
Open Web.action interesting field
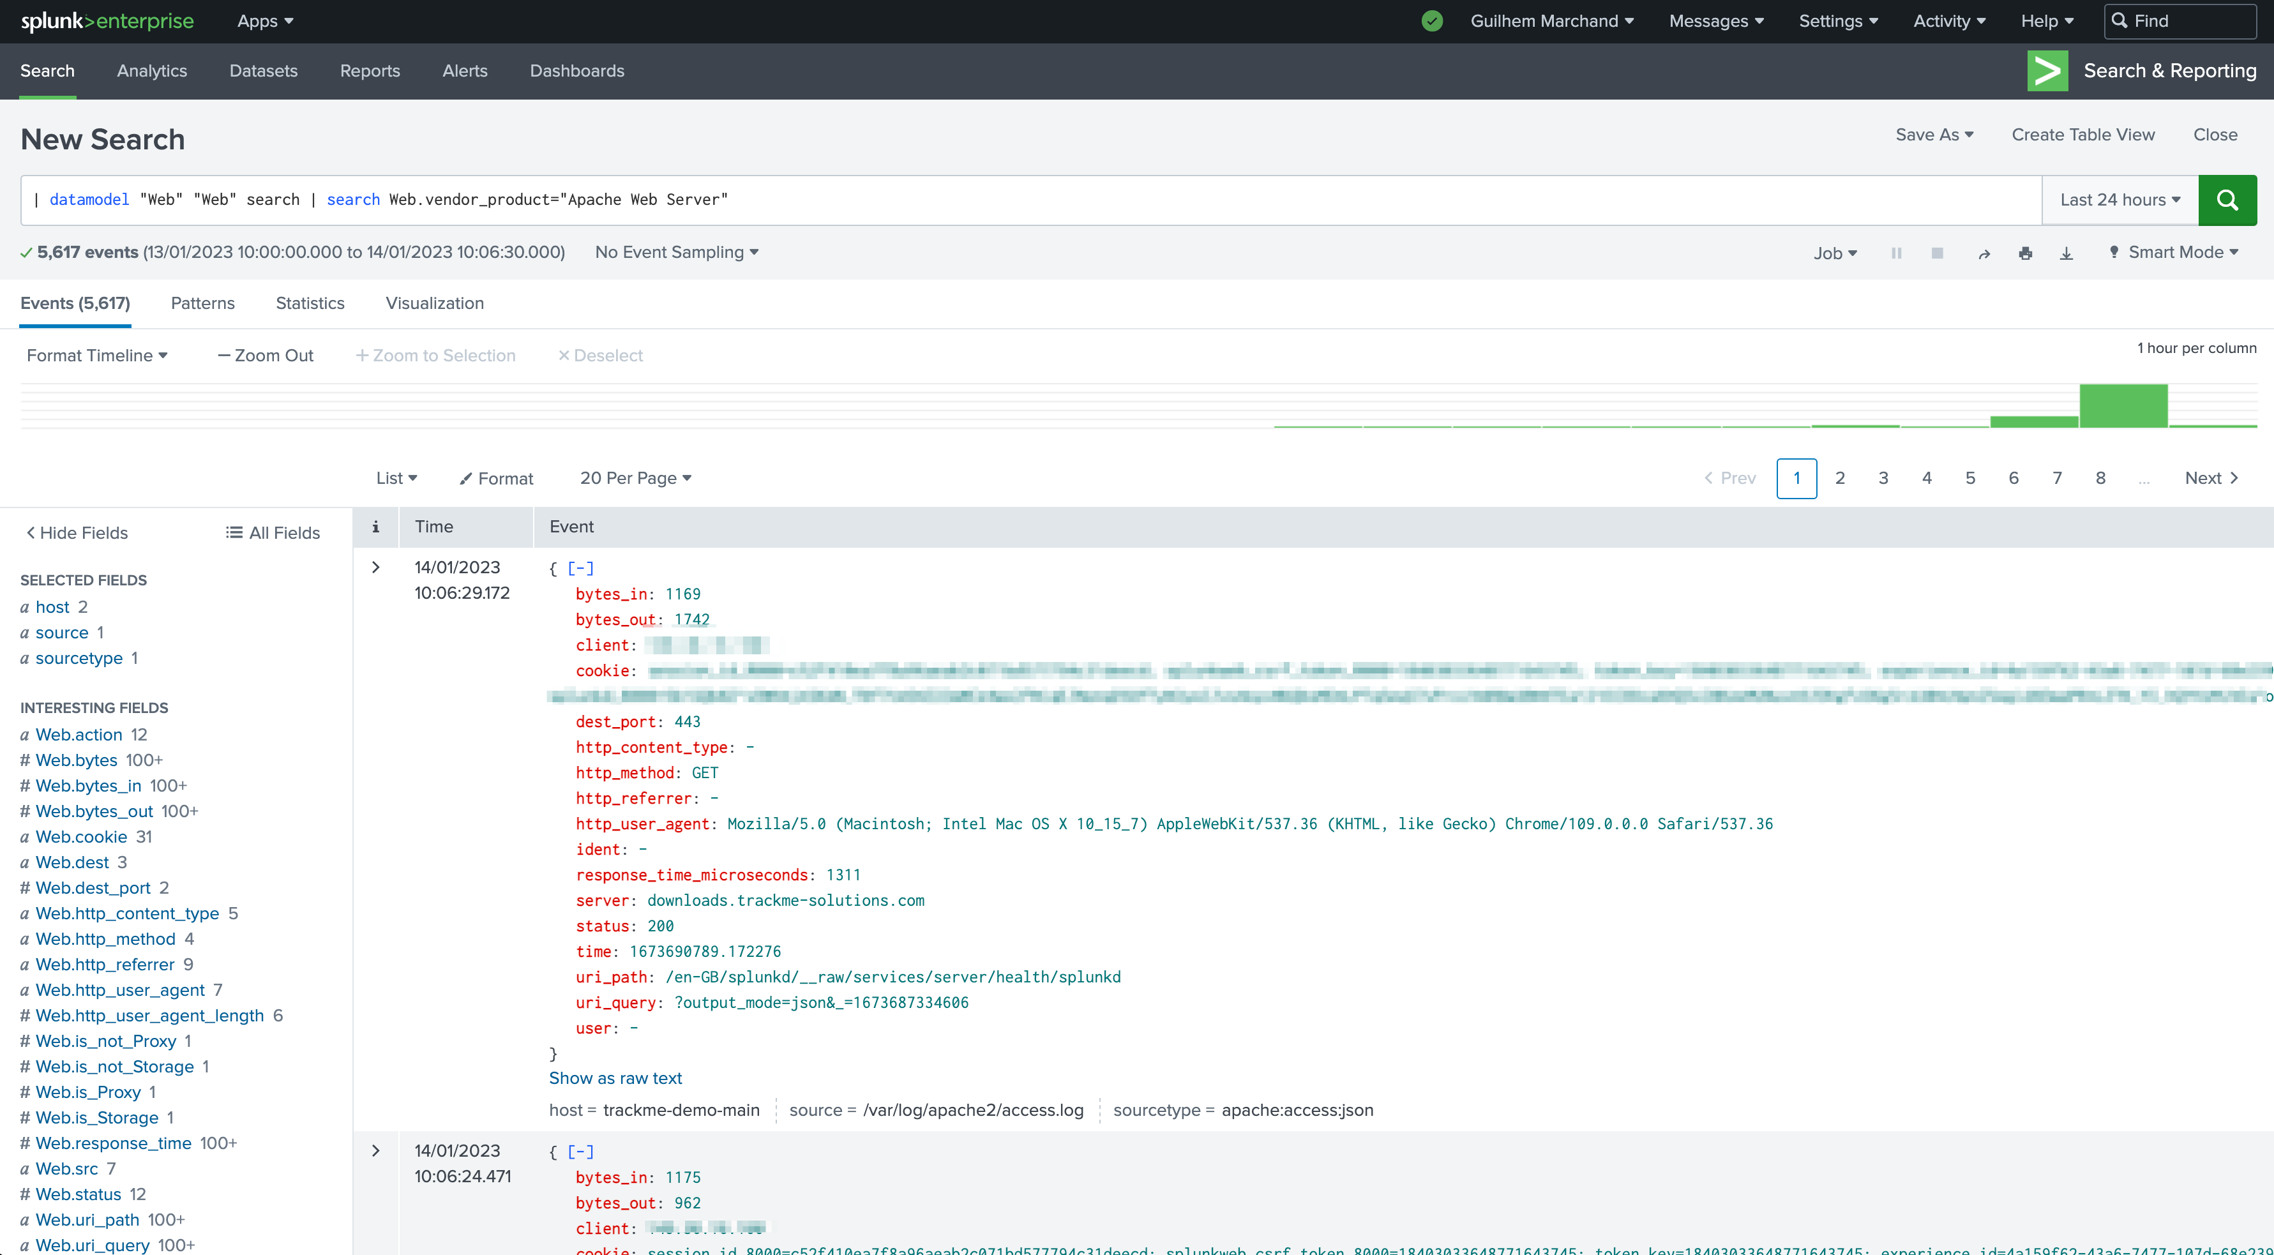79,735
